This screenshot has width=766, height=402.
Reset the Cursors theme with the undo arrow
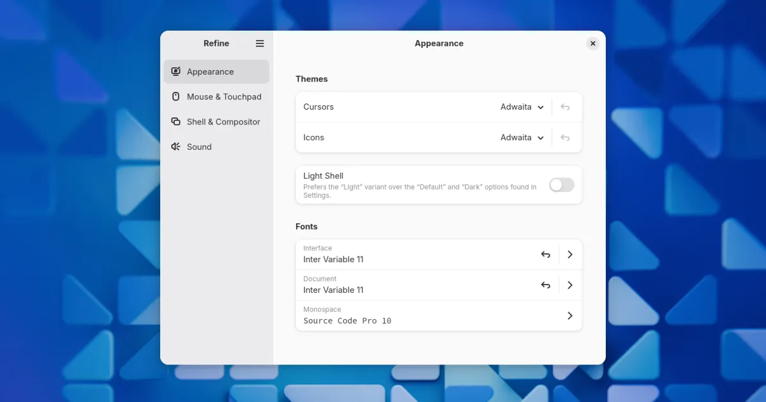[565, 107]
